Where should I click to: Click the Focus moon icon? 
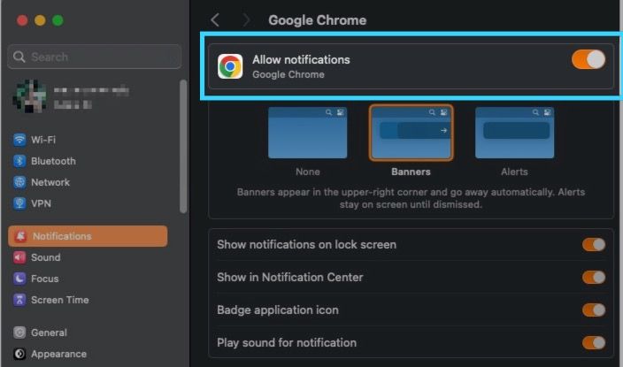coord(19,279)
